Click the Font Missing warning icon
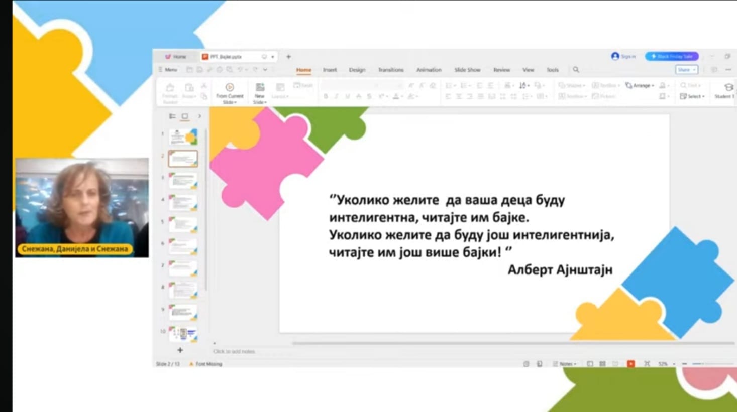 coord(191,364)
